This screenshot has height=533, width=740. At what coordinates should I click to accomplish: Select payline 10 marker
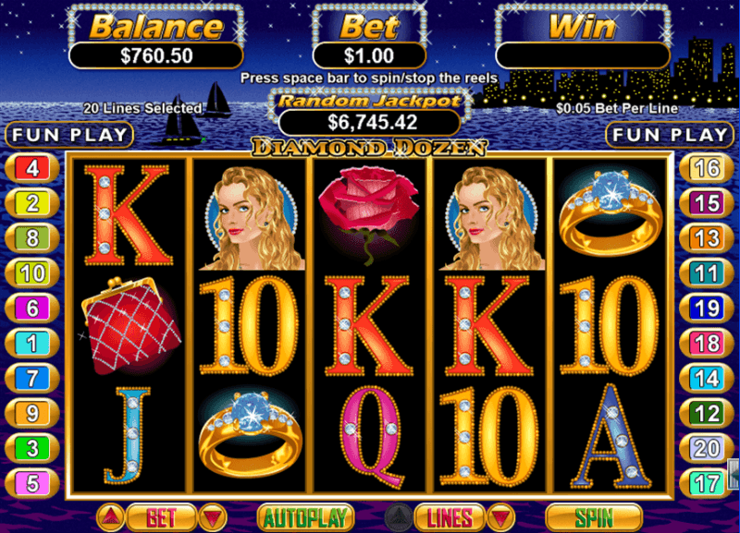[32, 273]
